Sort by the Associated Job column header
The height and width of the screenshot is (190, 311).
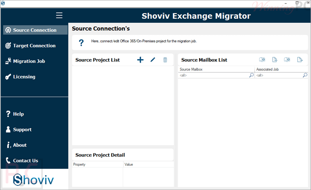pos(282,69)
